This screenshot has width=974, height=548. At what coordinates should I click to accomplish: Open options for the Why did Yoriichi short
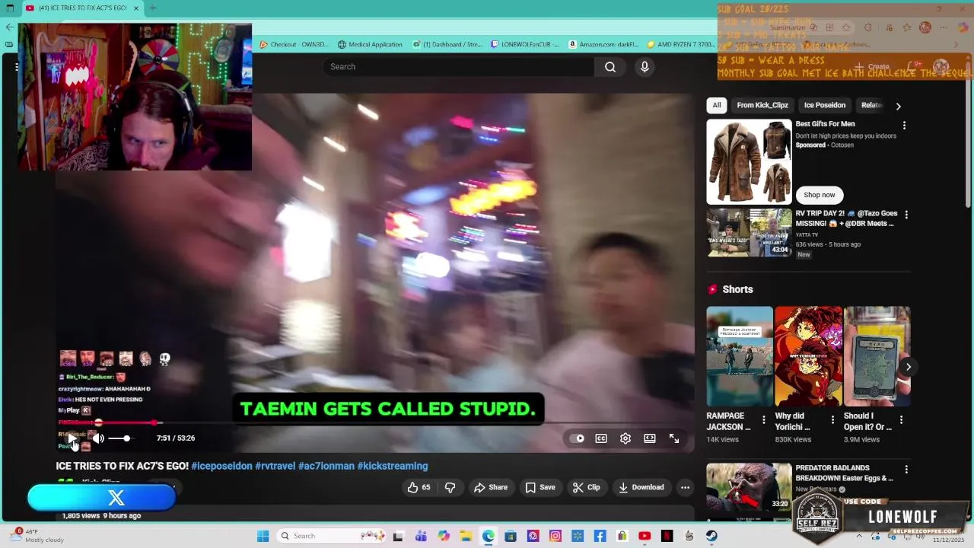(832, 420)
